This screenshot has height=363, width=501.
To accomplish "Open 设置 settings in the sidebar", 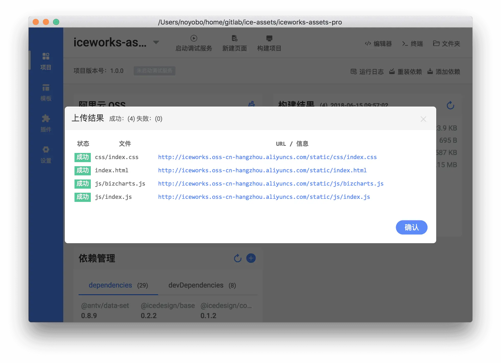I will coord(46,154).
